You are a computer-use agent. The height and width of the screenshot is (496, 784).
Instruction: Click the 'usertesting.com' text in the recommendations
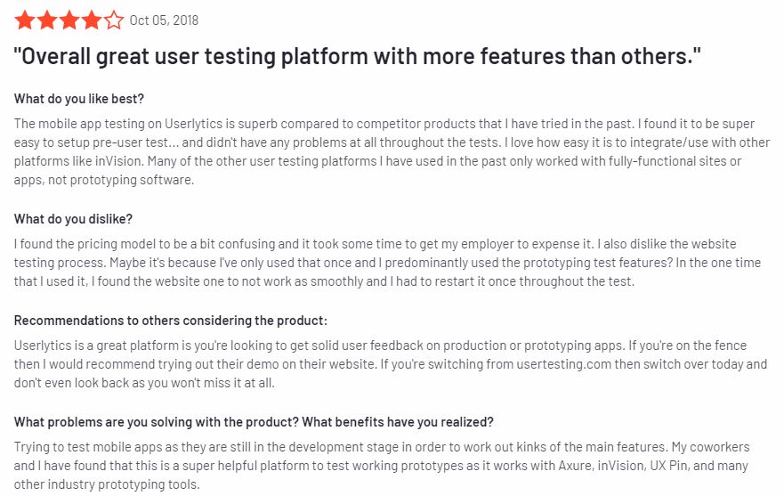pyautogui.click(x=563, y=364)
